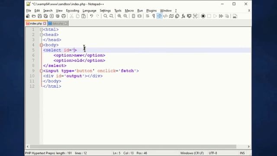The image size is (277, 156).
Task: Close the second tab with its X
Action: pos(66,23)
